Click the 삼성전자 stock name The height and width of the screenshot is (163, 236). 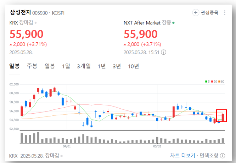coord(21,12)
